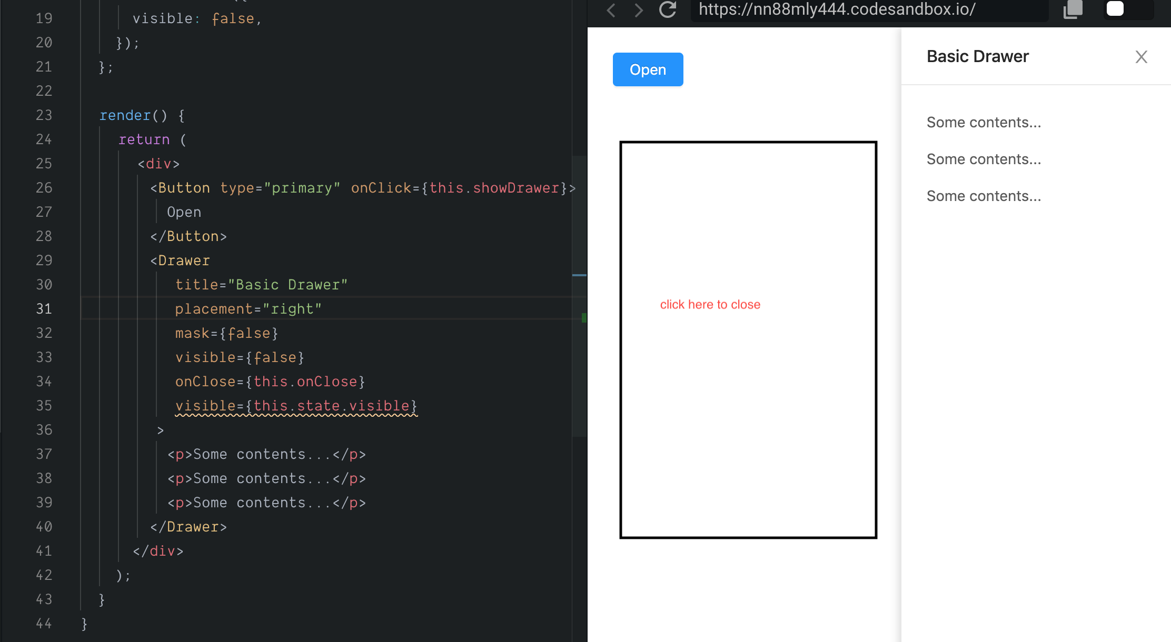Screen dimensions: 1171x642
Task: Click the mask={false} attribute in editor
Action: [x=226, y=333]
